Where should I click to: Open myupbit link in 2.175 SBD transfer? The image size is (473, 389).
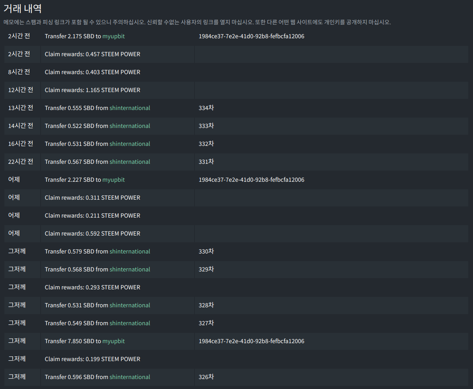point(113,36)
